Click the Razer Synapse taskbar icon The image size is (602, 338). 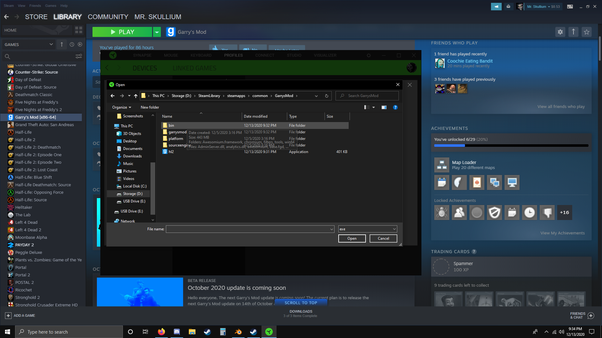click(x=269, y=332)
